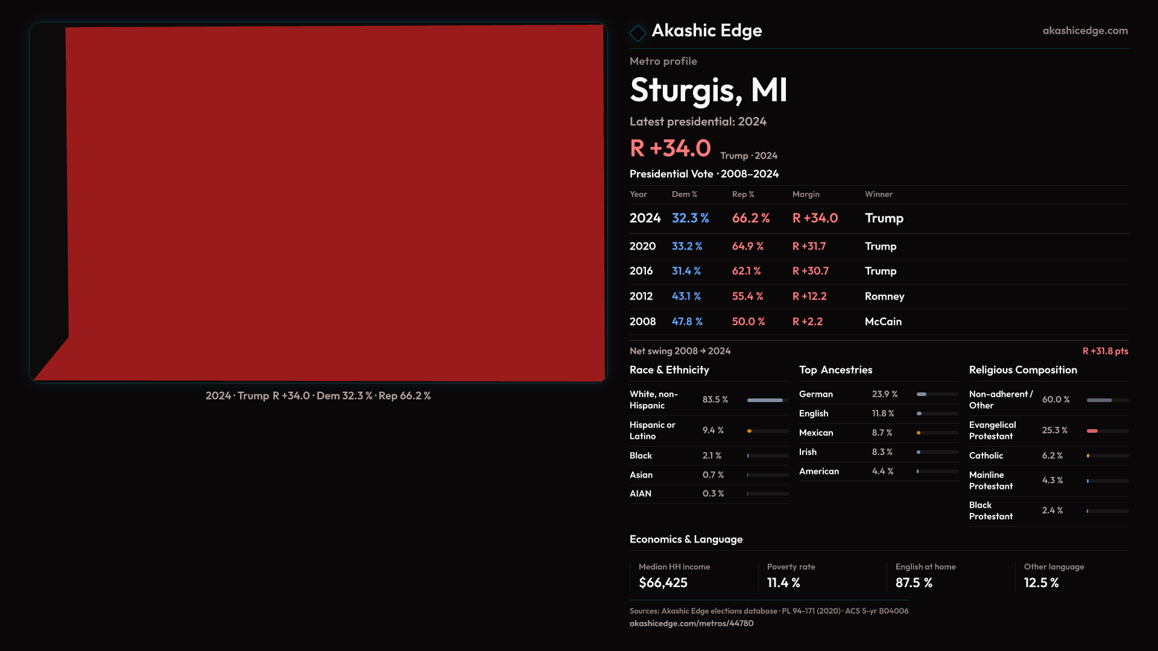The image size is (1158, 651).
Task: Open the akashicedge.com/metros/44780 URL link
Action: click(x=691, y=623)
